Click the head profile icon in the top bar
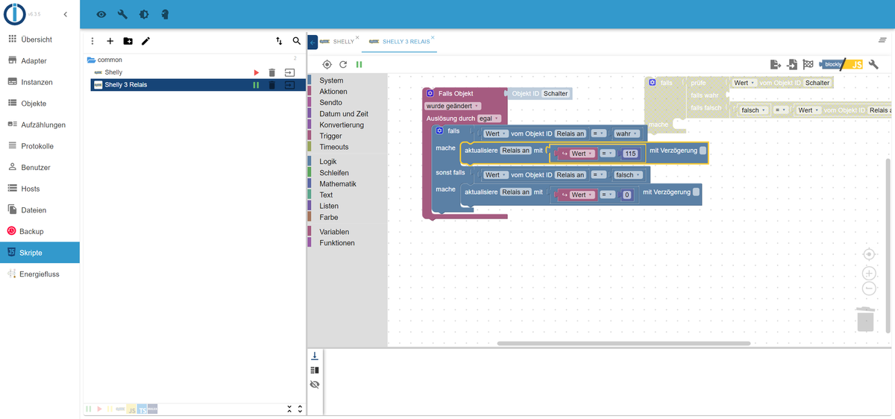This screenshot has height=419, width=895. pyautogui.click(x=165, y=14)
